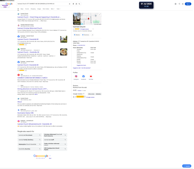
Task: Switch to the Forums tab
Action: click(27, 9)
